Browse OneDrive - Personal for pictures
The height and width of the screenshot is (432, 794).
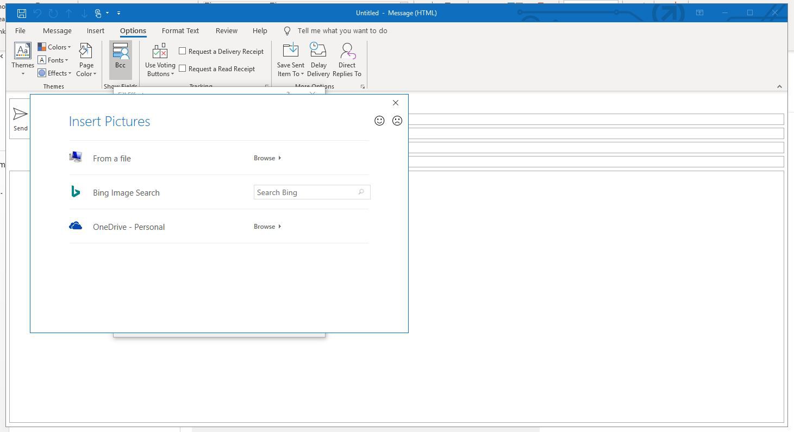click(267, 227)
